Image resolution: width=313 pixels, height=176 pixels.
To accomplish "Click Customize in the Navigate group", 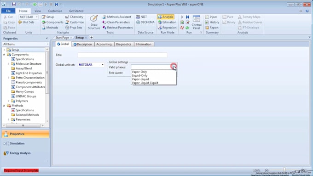I will [75, 23].
